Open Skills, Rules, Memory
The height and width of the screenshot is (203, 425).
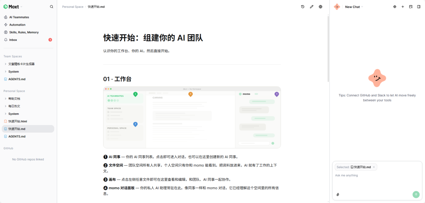24,32
